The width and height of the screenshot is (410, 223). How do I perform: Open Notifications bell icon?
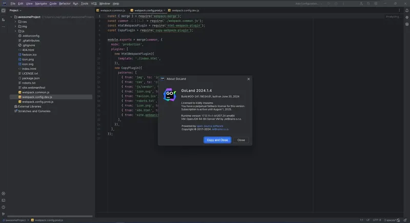click(x=407, y=10)
